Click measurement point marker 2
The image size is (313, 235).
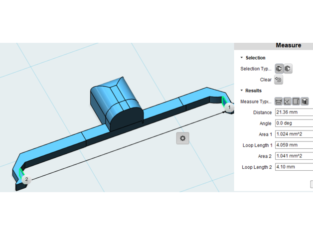pyautogui.click(x=26, y=180)
